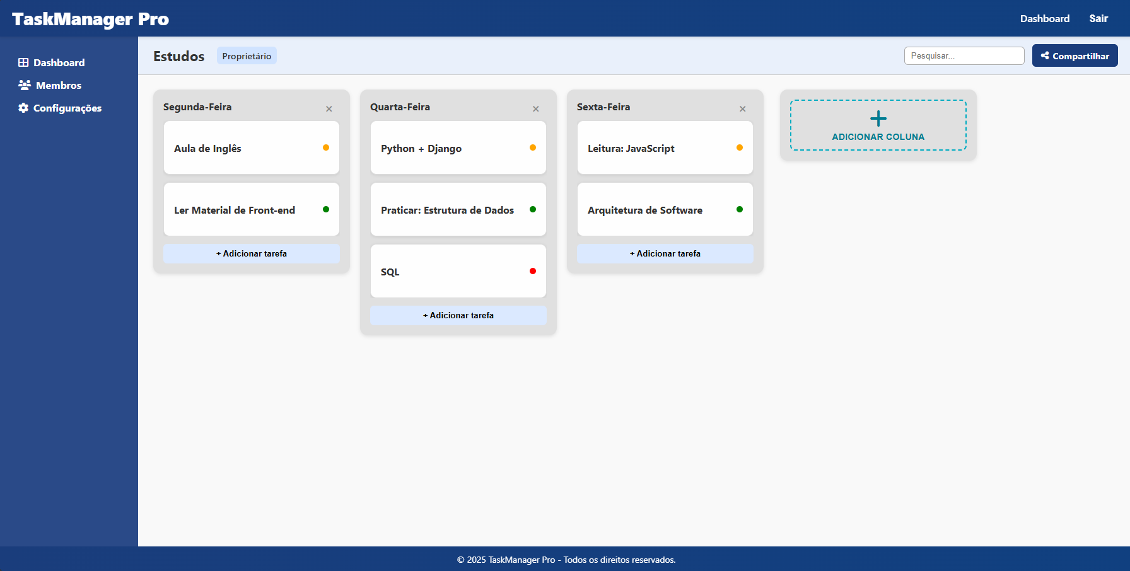Click the Estudos board title
Screen dimensions: 1130x571
click(179, 56)
